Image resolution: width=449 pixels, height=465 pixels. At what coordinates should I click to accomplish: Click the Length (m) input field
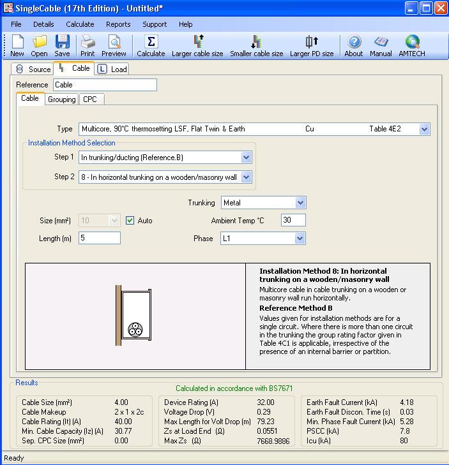pyautogui.click(x=99, y=238)
